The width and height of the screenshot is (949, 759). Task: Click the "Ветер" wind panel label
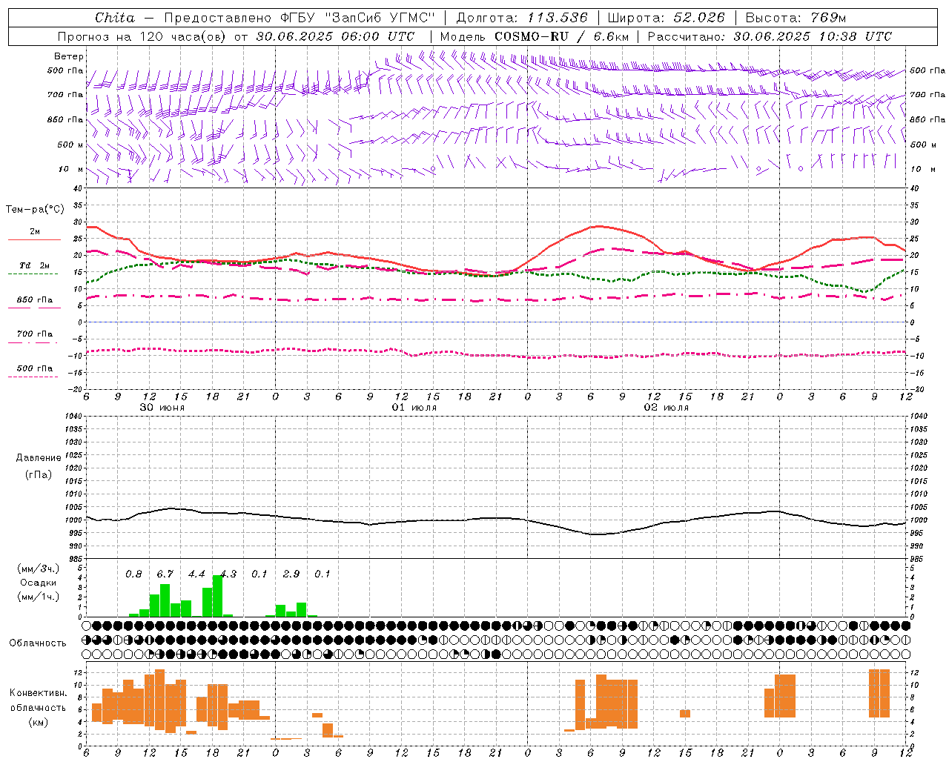[x=69, y=56]
